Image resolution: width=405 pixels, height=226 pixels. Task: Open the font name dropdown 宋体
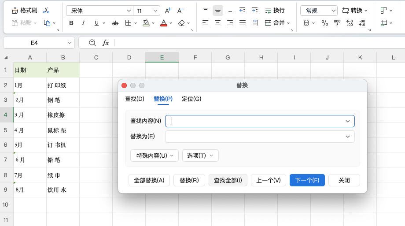click(x=129, y=11)
